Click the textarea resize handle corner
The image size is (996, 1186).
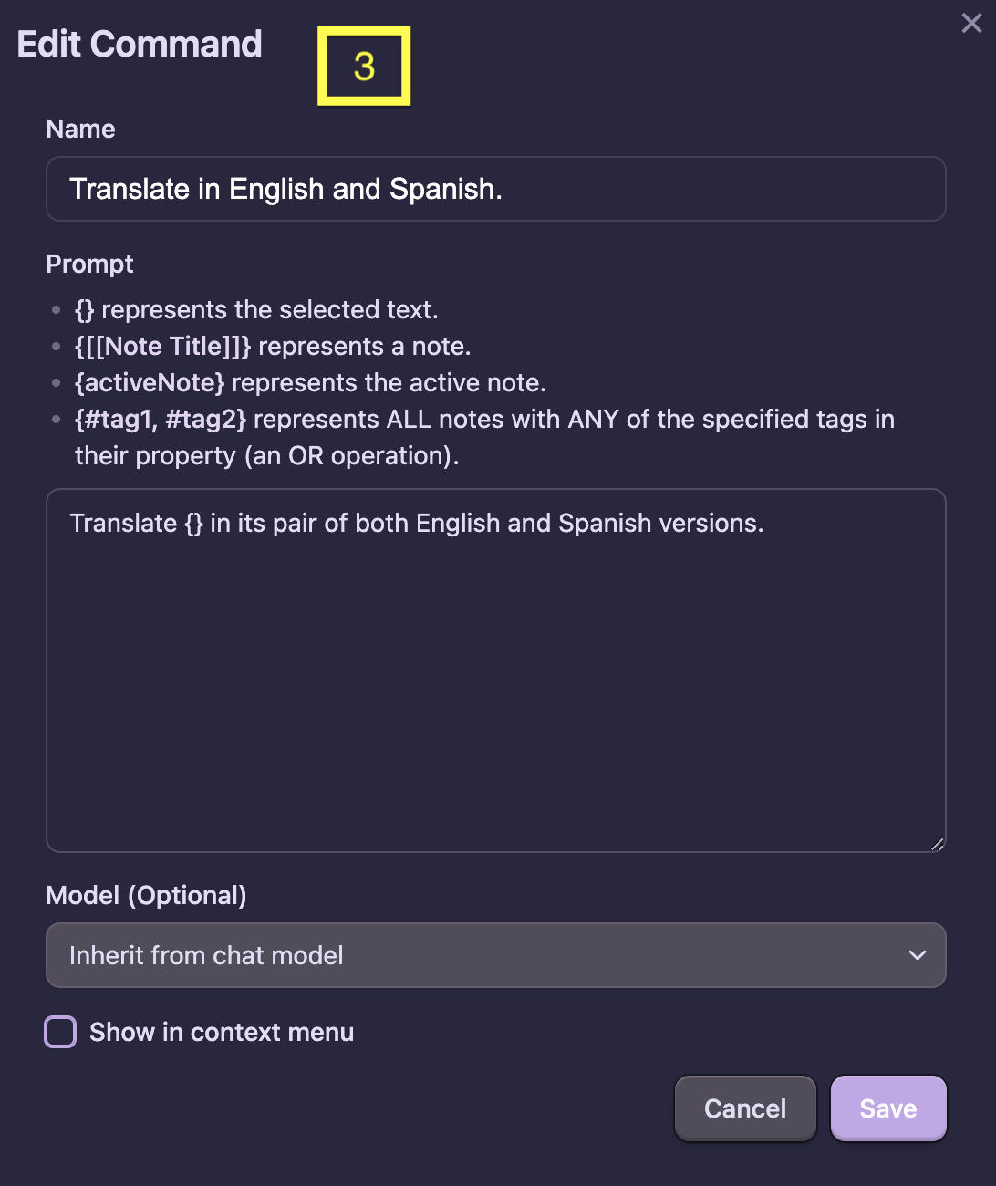point(937,844)
